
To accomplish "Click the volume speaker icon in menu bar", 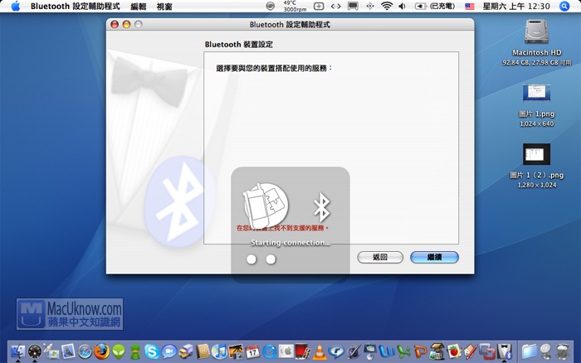I will 402,6.
